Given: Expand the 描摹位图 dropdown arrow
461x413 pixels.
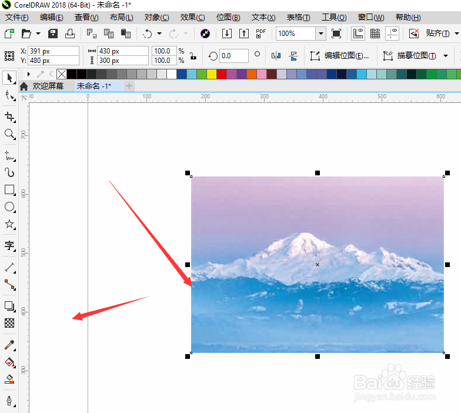Looking at the screenshot, I should coord(446,55).
